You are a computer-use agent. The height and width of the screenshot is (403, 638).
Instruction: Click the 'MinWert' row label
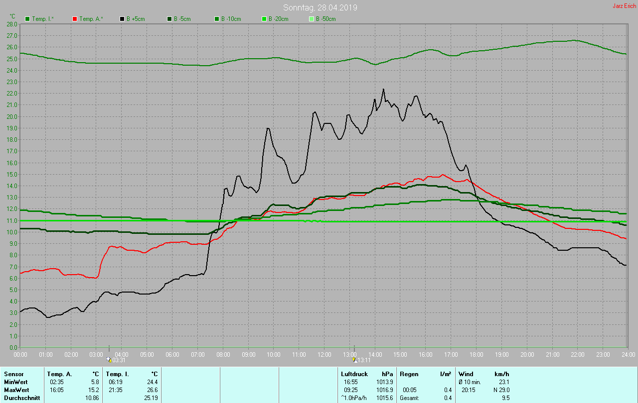[15, 382]
